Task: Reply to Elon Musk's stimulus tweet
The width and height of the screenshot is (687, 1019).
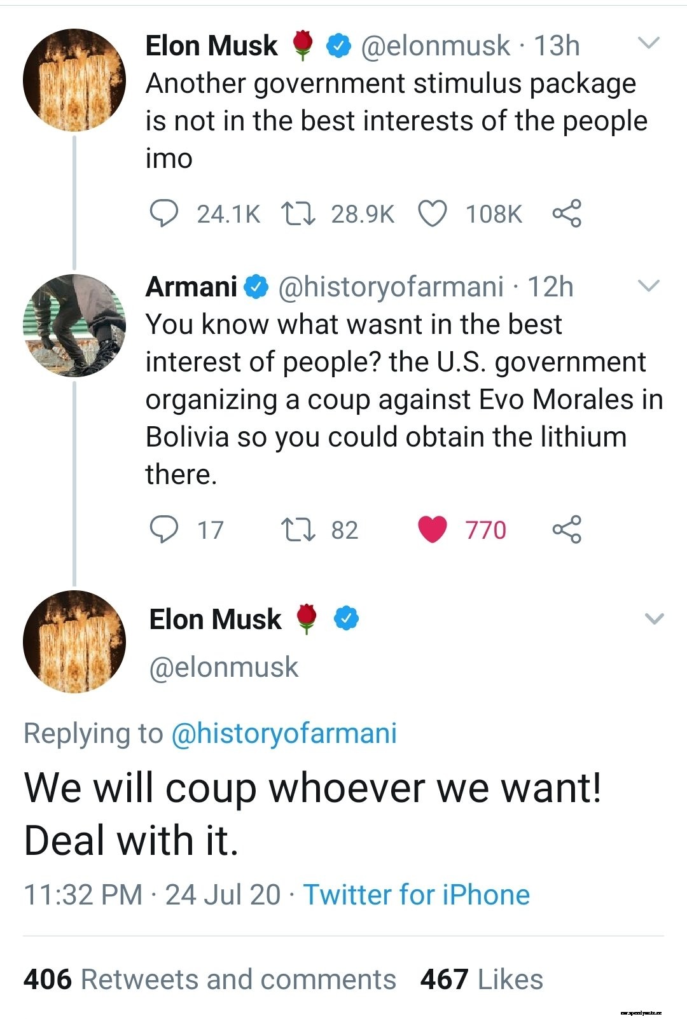Action: (163, 214)
